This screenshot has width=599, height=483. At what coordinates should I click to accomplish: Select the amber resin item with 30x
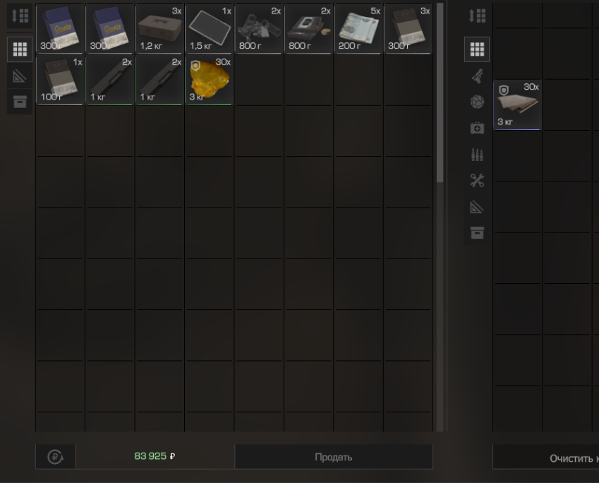click(x=209, y=80)
